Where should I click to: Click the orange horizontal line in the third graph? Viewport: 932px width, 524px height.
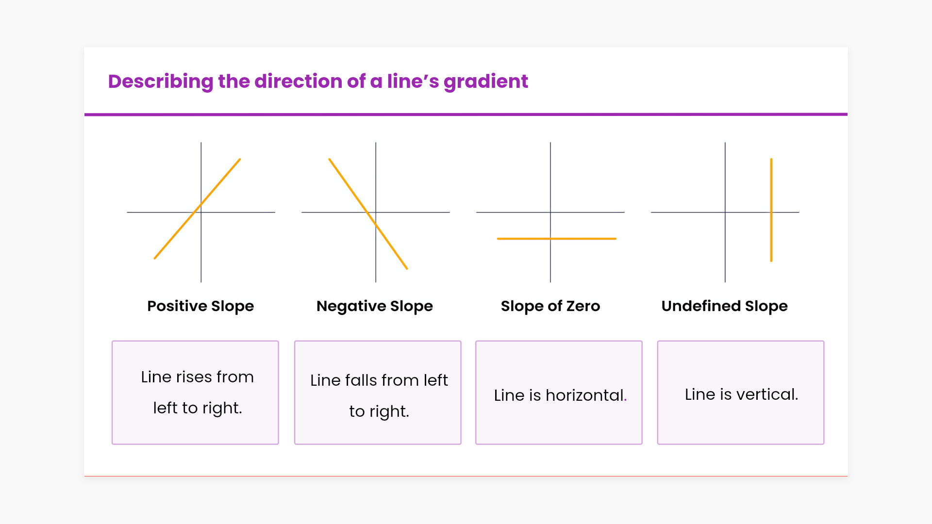[582, 239]
